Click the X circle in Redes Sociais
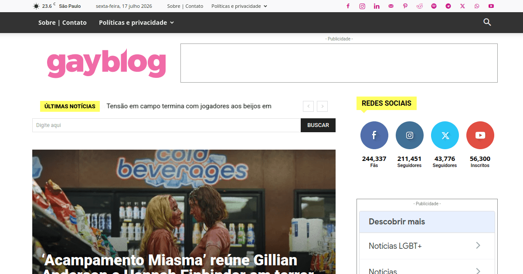523x274 pixels. [x=445, y=135]
